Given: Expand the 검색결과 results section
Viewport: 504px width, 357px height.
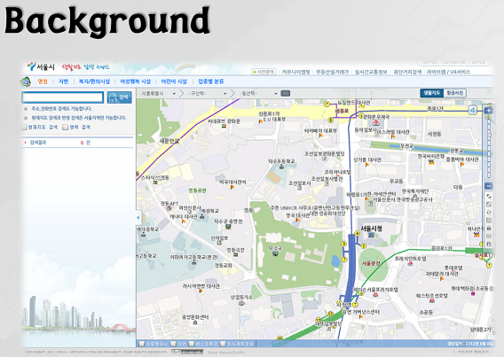Looking at the screenshot, I should point(26,143).
